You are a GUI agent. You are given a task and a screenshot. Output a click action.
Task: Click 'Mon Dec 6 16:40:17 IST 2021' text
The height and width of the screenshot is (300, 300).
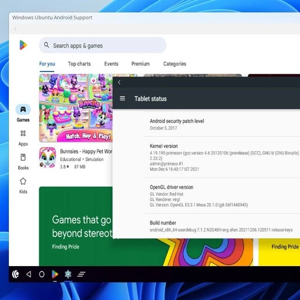[175, 169]
